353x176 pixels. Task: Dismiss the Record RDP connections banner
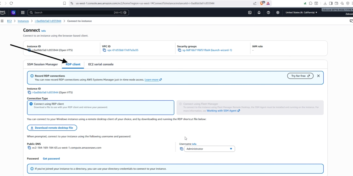coord(318,76)
